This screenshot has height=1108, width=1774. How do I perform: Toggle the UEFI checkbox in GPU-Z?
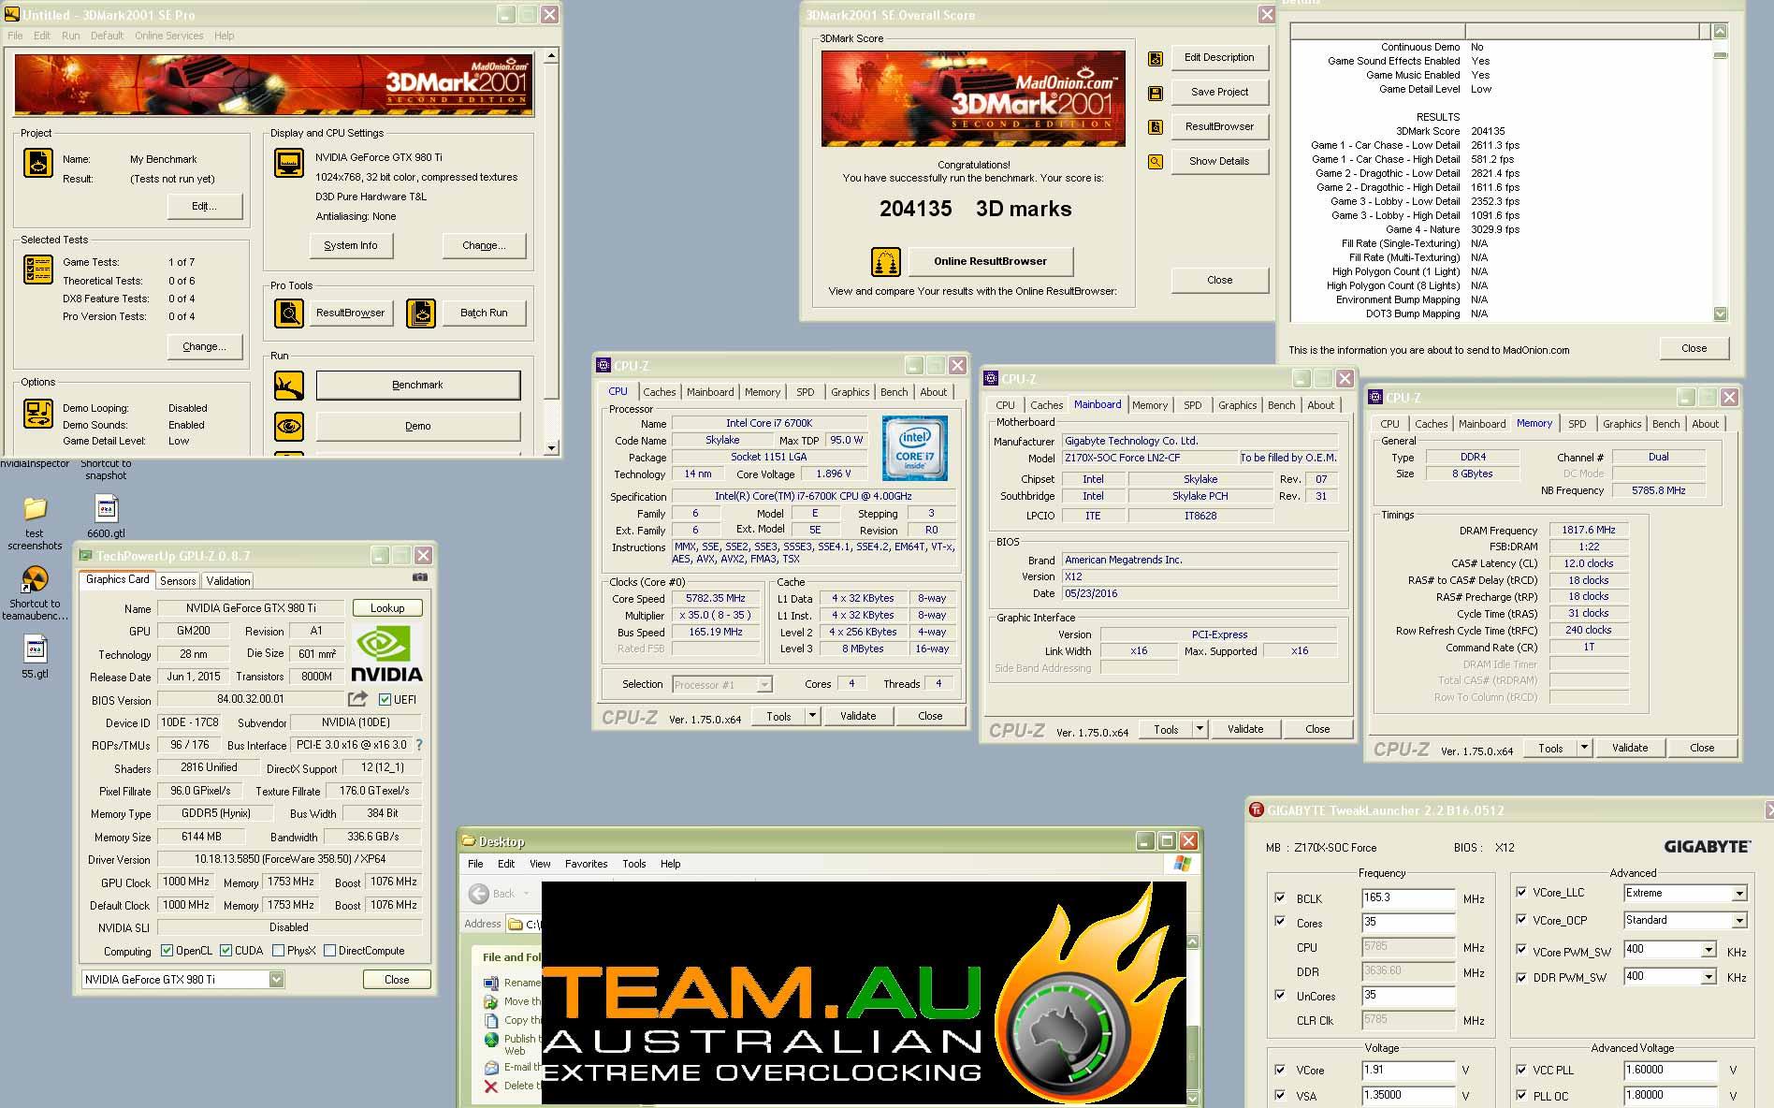[385, 699]
